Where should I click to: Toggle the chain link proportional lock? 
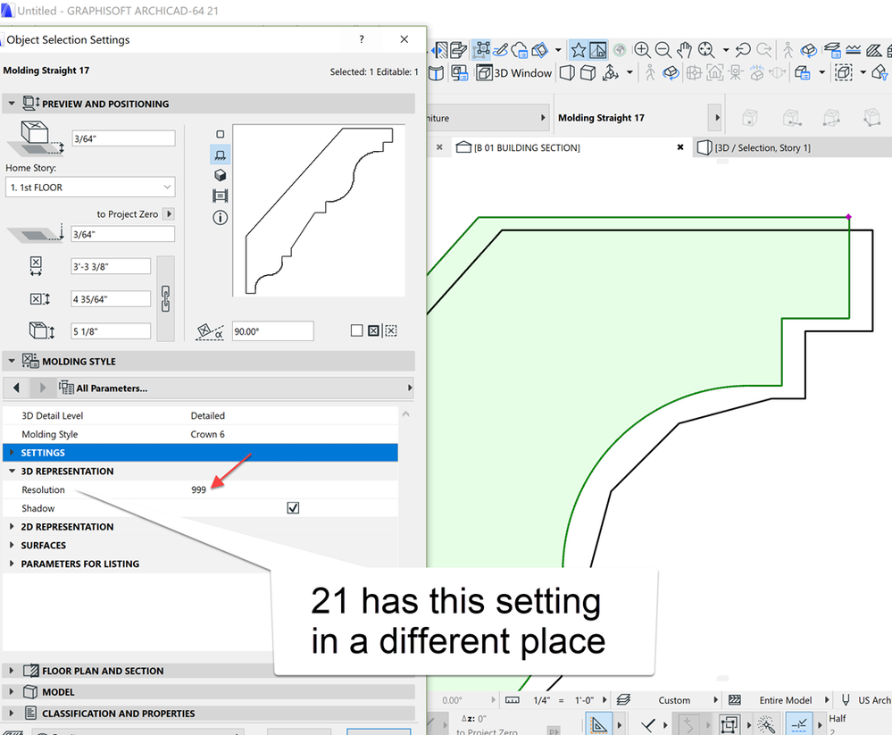[165, 298]
